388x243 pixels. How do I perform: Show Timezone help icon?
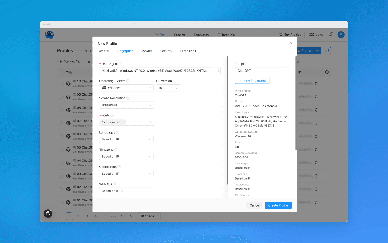(116, 150)
